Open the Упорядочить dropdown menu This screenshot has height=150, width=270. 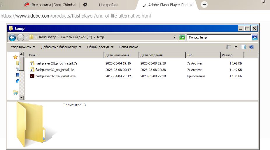click(23, 47)
